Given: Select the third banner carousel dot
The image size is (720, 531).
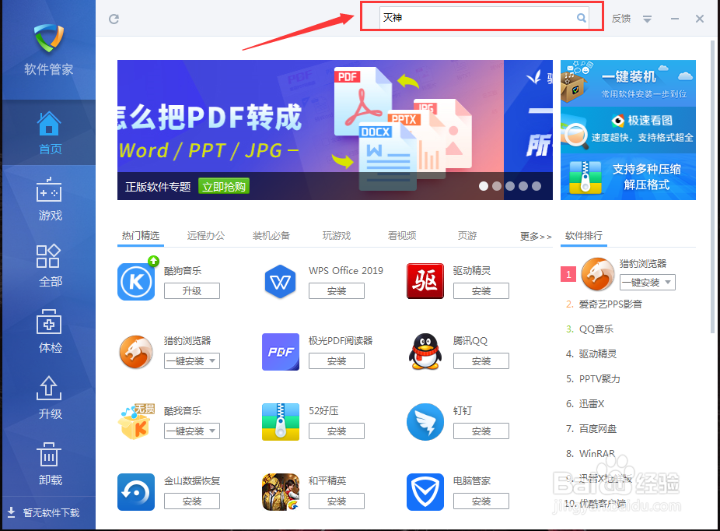Looking at the screenshot, I should click(x=510, y=186).
